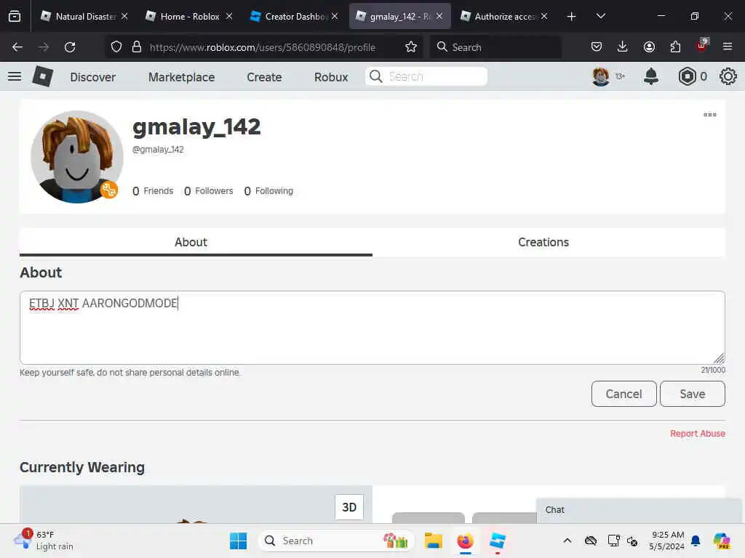Open Firefox tracking protection shield
The width and height of the screenshot is (745, 558).
point(116,47)
